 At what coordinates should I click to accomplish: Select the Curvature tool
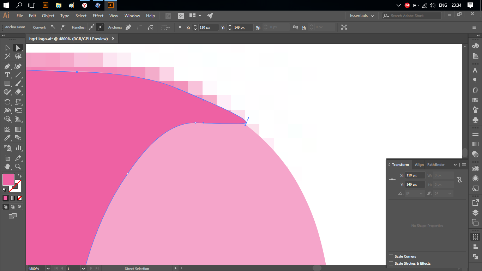[18, 66]
